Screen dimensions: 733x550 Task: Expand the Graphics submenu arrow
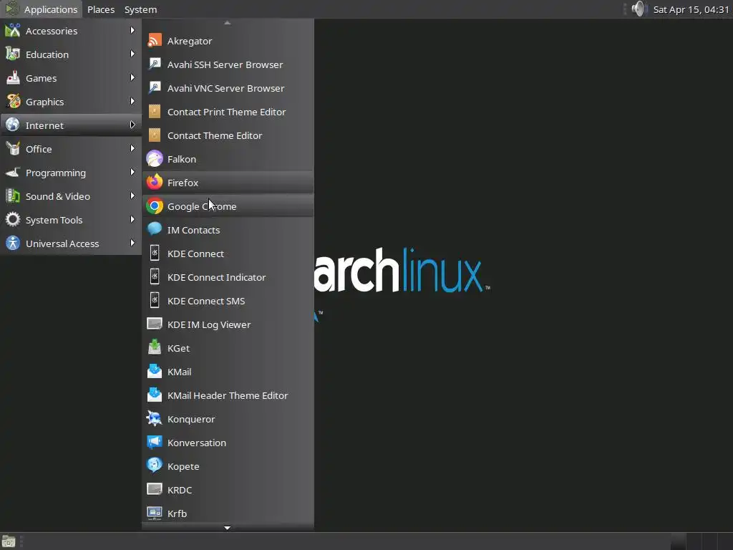coord(132,102)
